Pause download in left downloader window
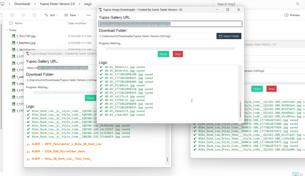The image size is (305, 176). 90,98
